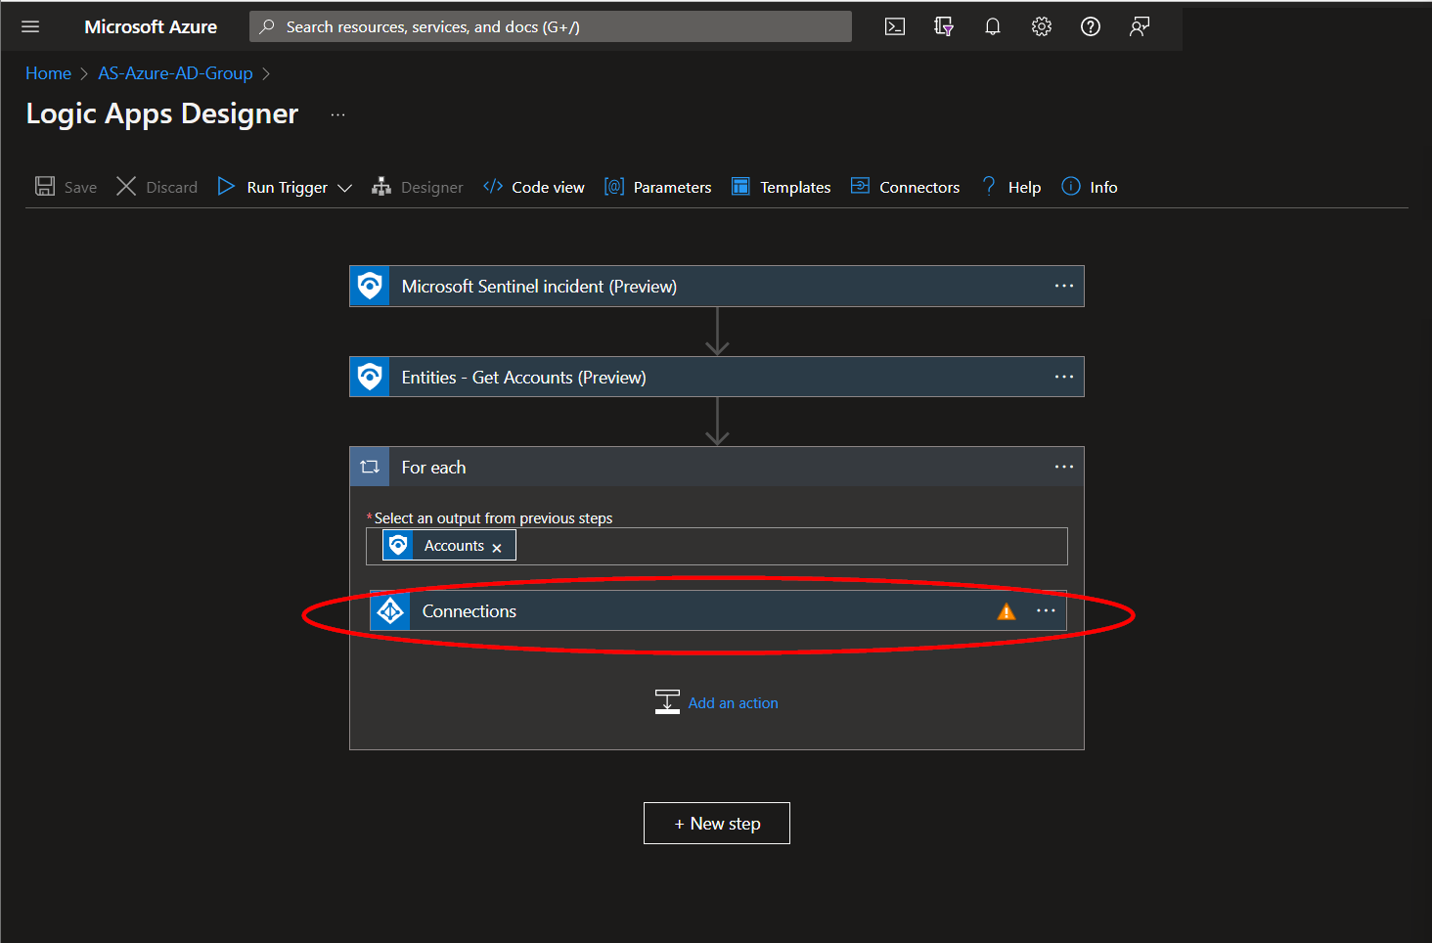This screenshot has height=943, width=1432.
Task: Click the Designer toolbar icon
Action: [x=381, y=186]
